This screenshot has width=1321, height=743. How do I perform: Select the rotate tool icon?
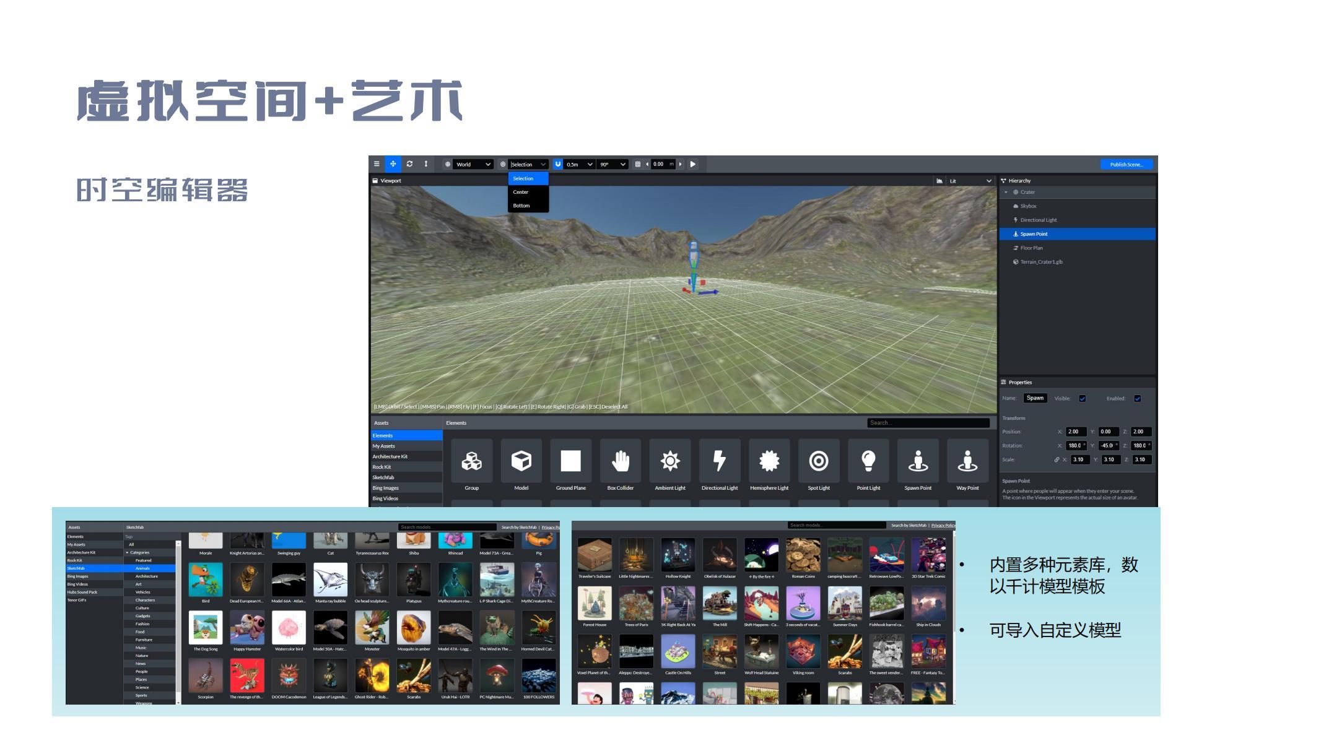tap(409, 164)
